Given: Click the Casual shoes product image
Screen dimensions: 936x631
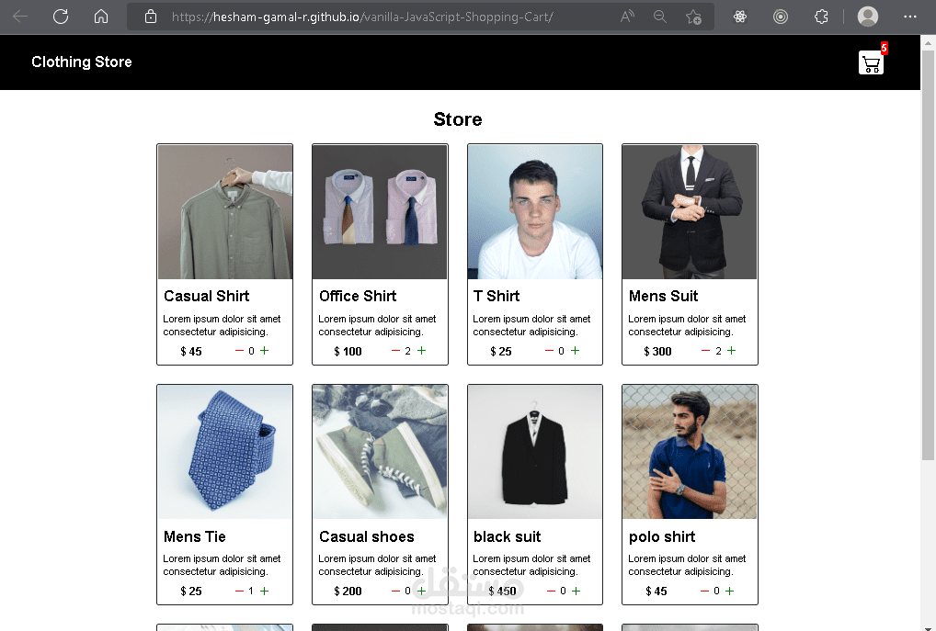Looking at the screenshot, I should coord(379,451).
